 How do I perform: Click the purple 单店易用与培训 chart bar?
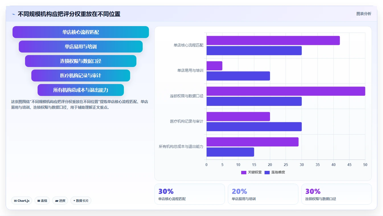[214, 66]
